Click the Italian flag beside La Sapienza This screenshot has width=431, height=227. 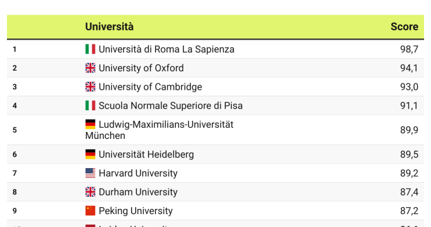[90, 50]
